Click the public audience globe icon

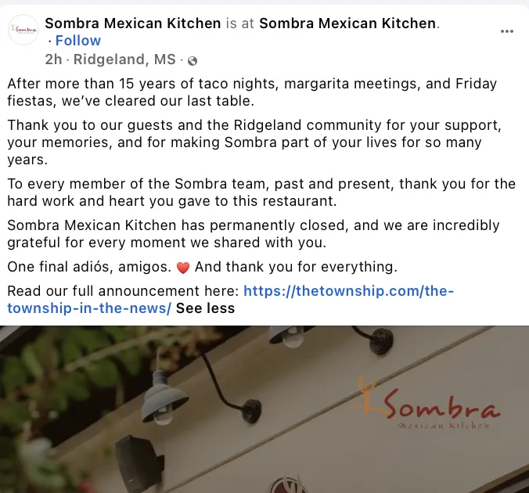click(193, 61)
